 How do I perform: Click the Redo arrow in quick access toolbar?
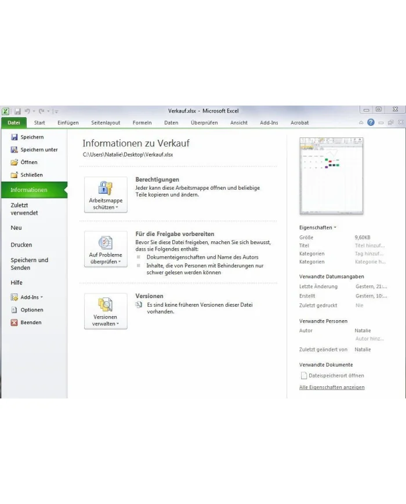[41, 111]
